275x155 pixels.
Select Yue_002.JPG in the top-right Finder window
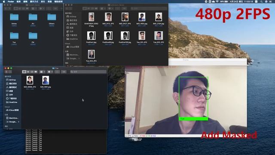[159, 36]
